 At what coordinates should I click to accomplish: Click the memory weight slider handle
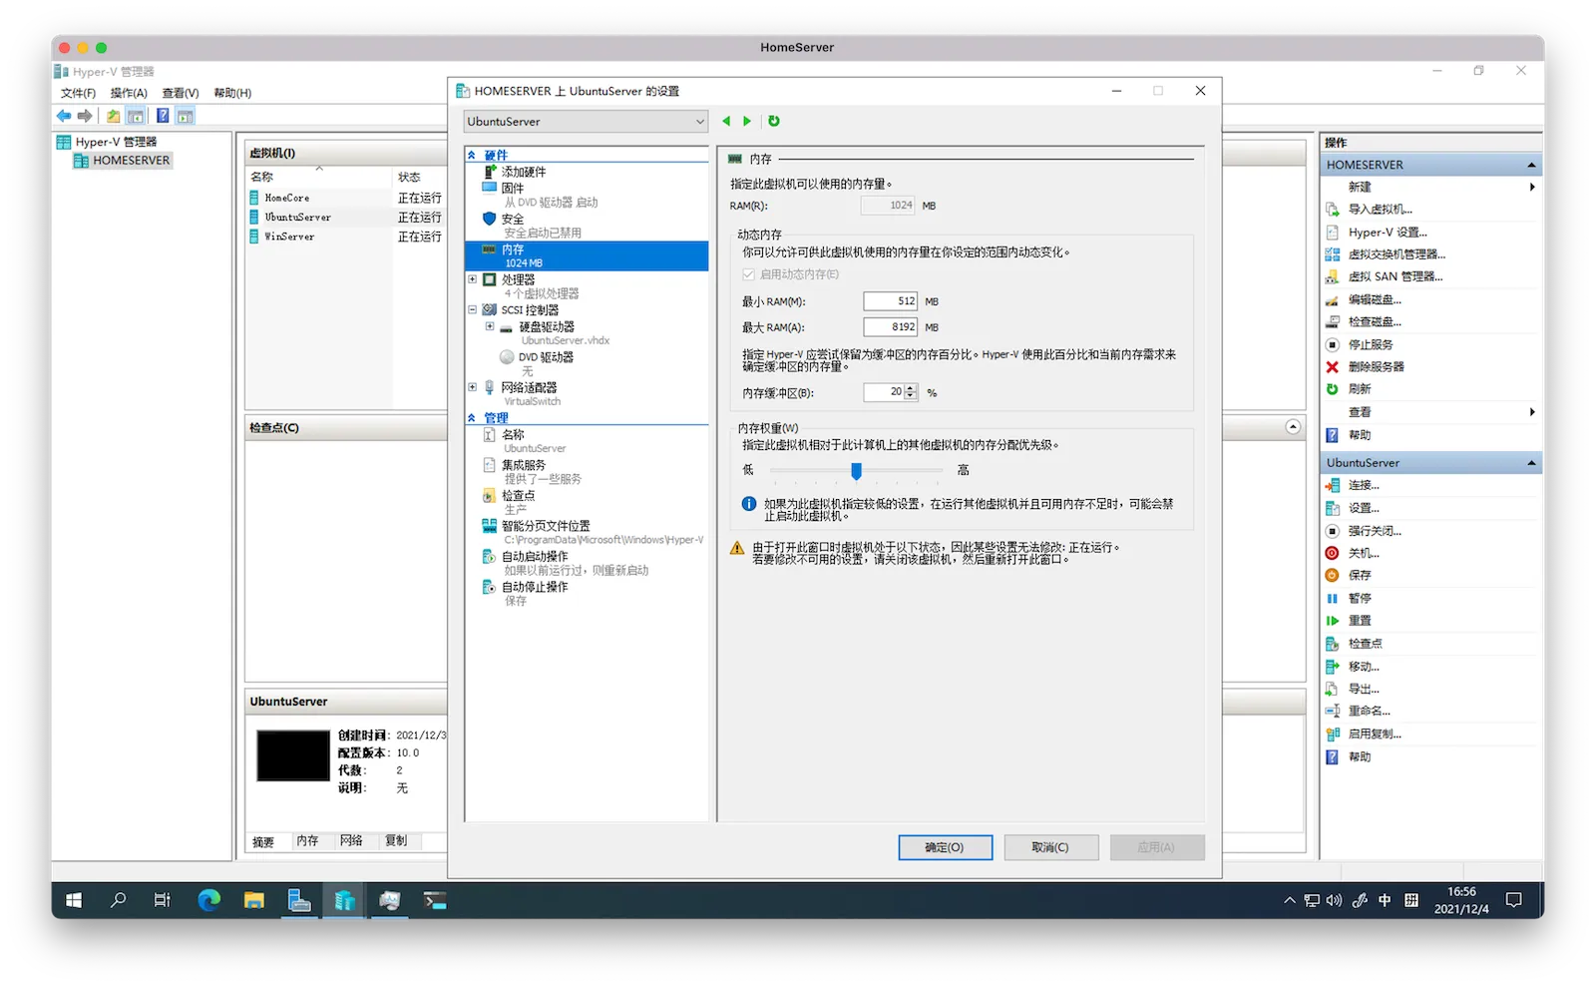[x=856, y=470]
